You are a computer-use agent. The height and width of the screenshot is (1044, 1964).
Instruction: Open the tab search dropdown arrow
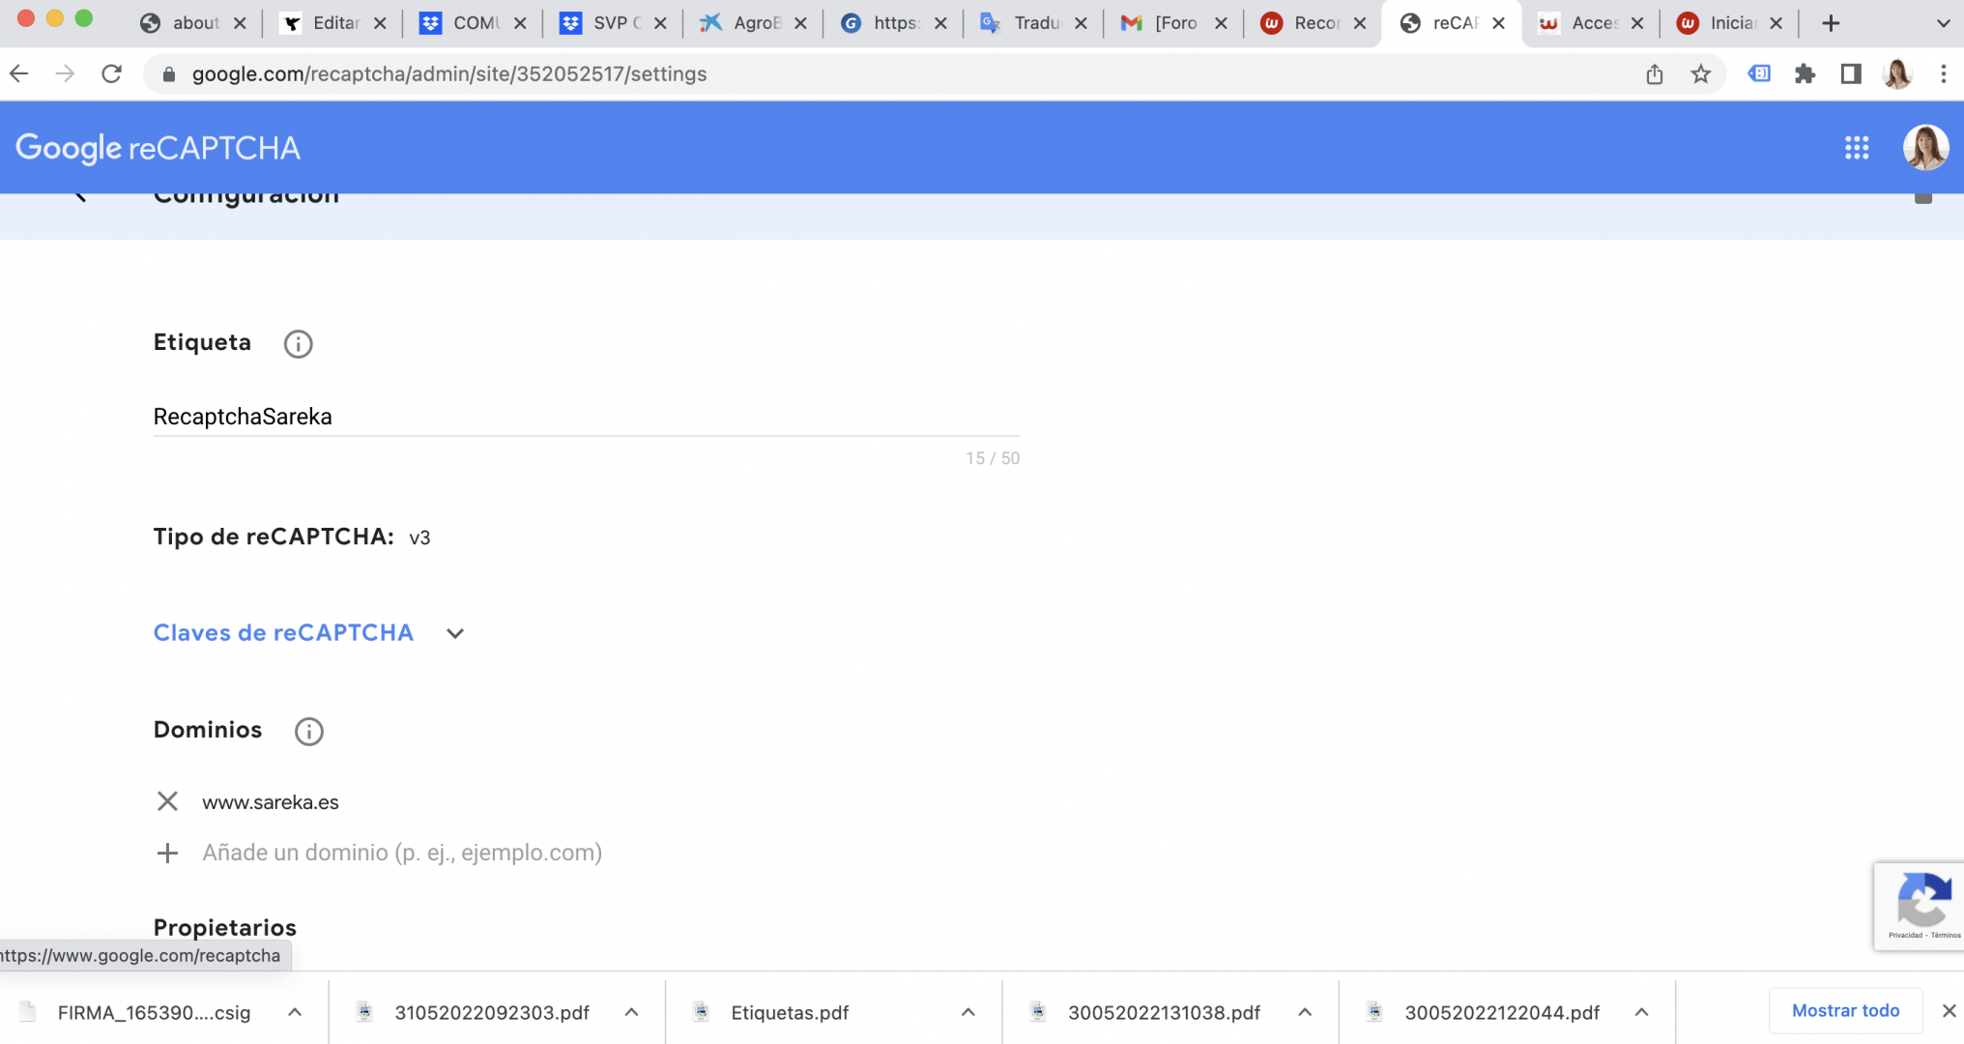pos(1943,23)
